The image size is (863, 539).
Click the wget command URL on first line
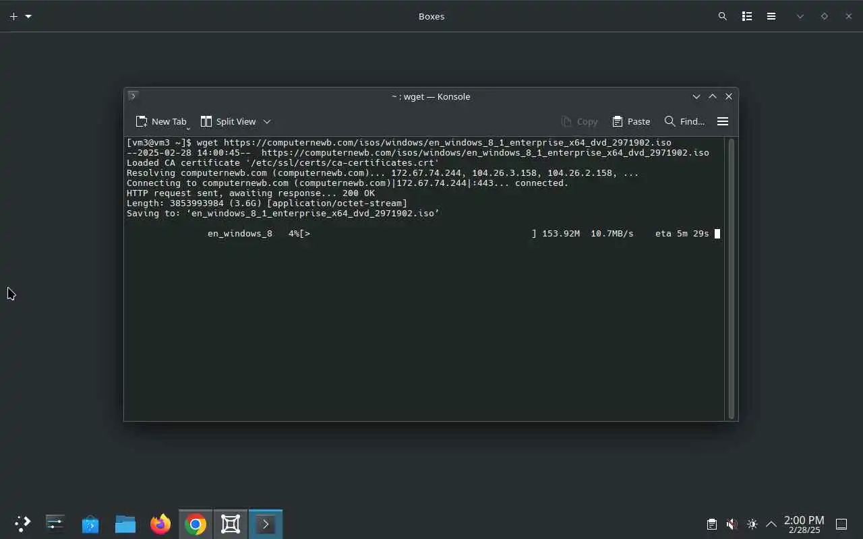click(448, 143)
